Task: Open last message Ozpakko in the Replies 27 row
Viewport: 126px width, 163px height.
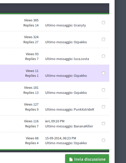Action: click(66, 42)
